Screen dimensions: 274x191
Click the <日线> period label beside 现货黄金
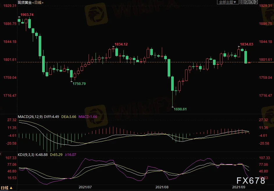(38, 2)
